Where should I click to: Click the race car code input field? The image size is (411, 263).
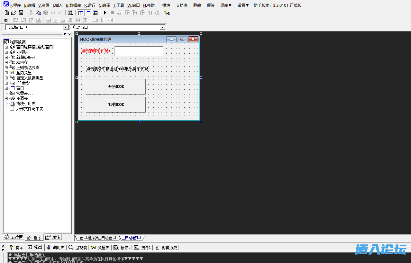point(139,50)
